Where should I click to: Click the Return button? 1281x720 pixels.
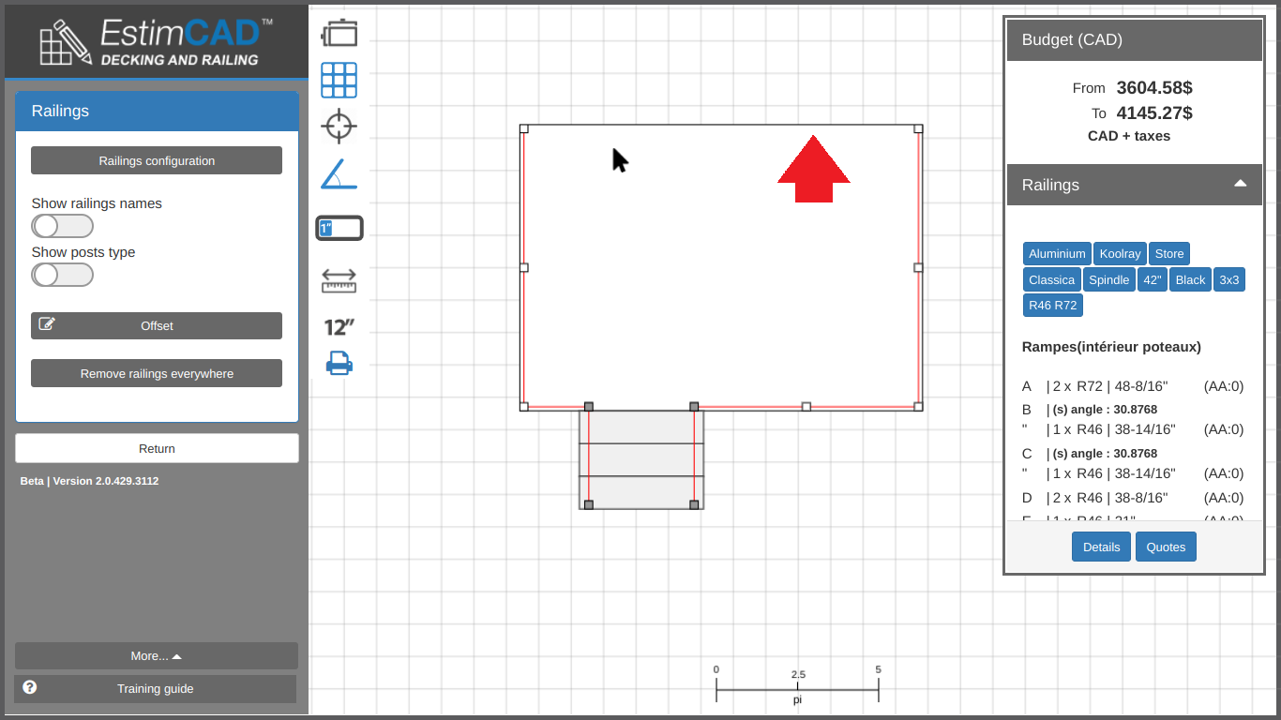pyautogui.click(x=157, y=449)
